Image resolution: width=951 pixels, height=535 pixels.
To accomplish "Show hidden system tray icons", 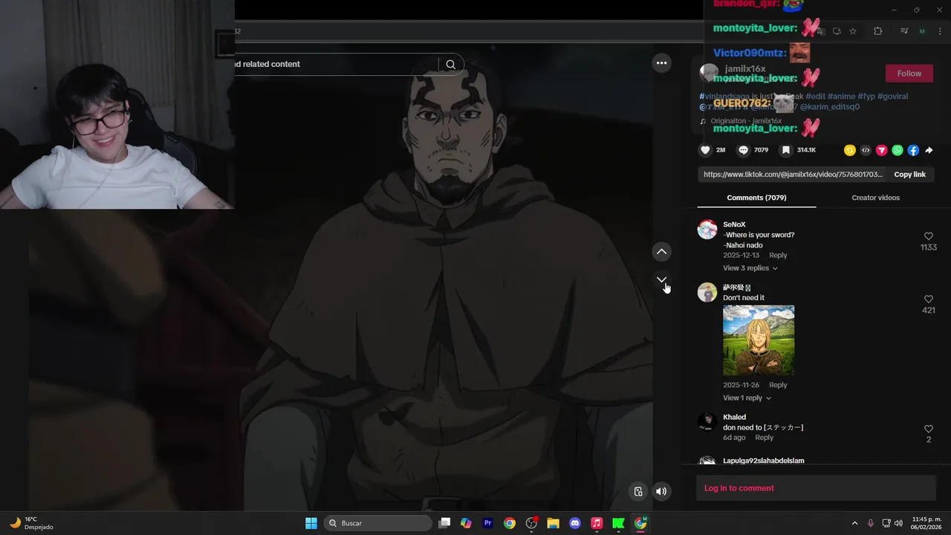I will 854,523.
